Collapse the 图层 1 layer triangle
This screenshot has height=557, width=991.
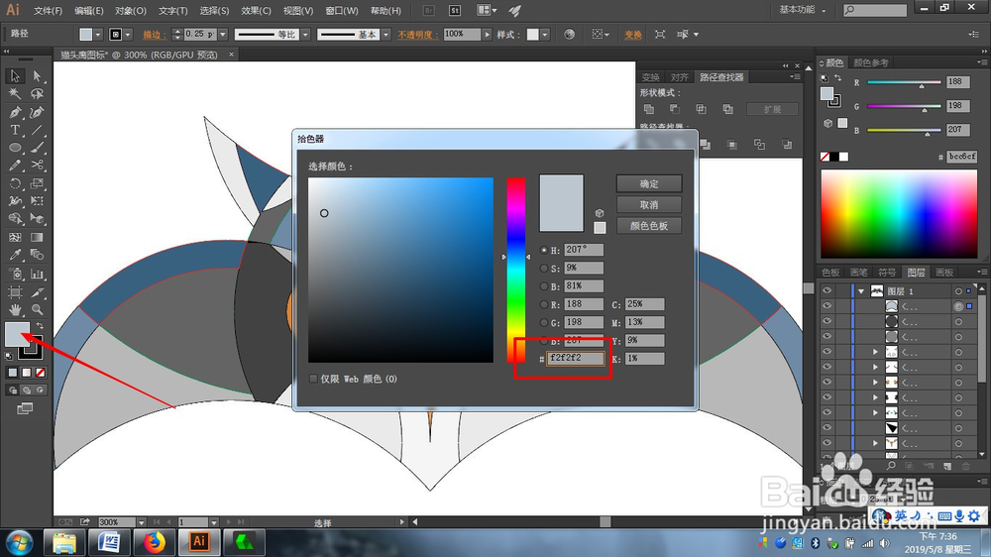tap(861, 291)
